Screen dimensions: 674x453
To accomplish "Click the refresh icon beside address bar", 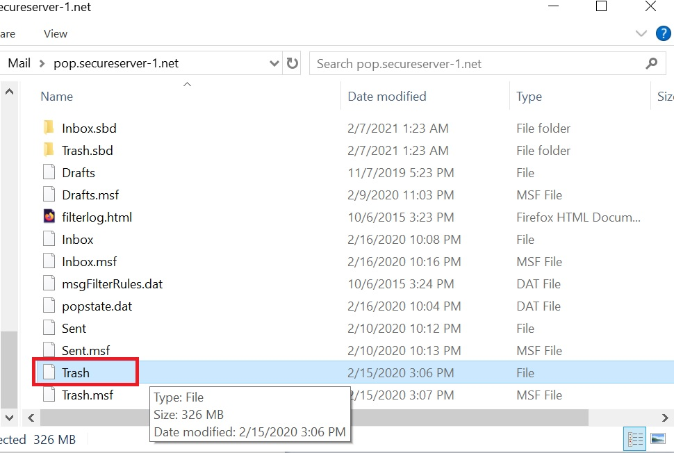I will (293, 63).
